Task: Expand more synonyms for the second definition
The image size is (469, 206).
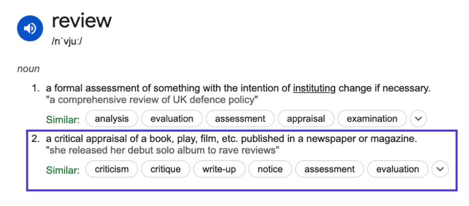Action: (x=440, y=169)
